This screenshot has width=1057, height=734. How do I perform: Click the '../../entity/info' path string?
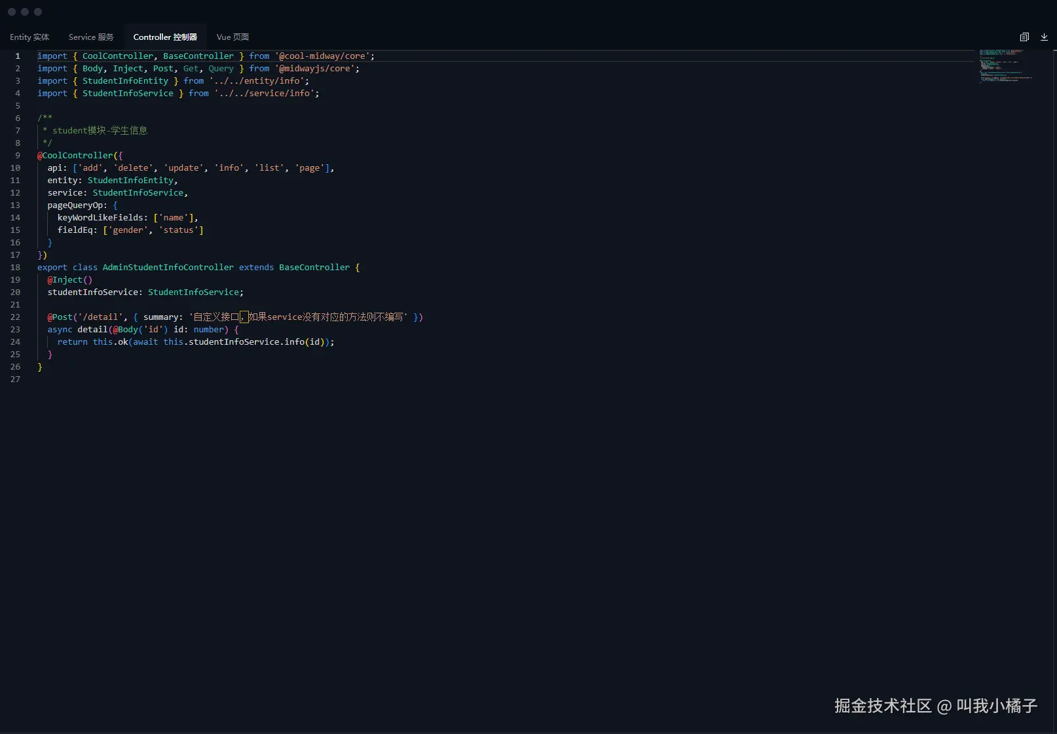[257, 81]
